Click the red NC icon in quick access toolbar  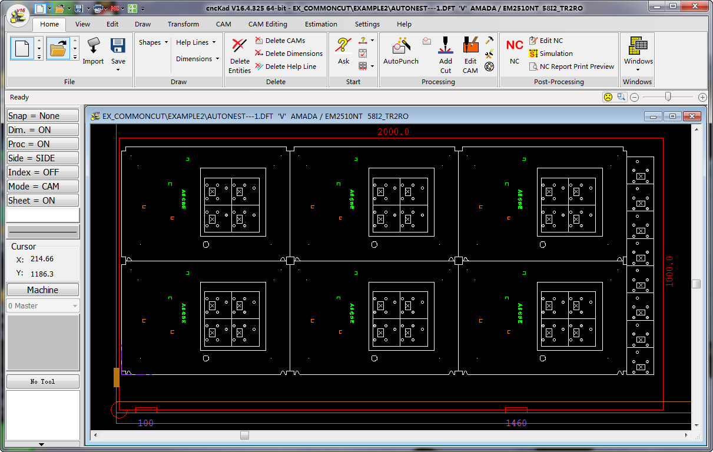(x=115, y=8)
